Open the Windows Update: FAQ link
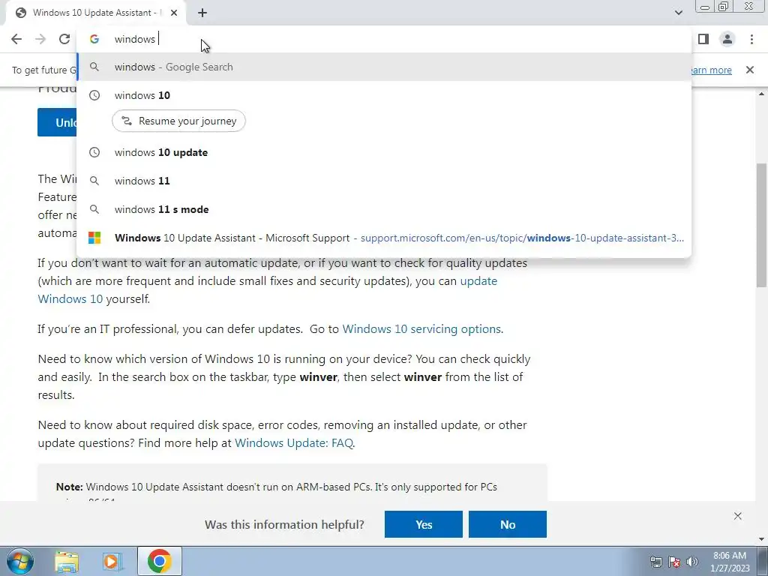 tap(294, 442)
